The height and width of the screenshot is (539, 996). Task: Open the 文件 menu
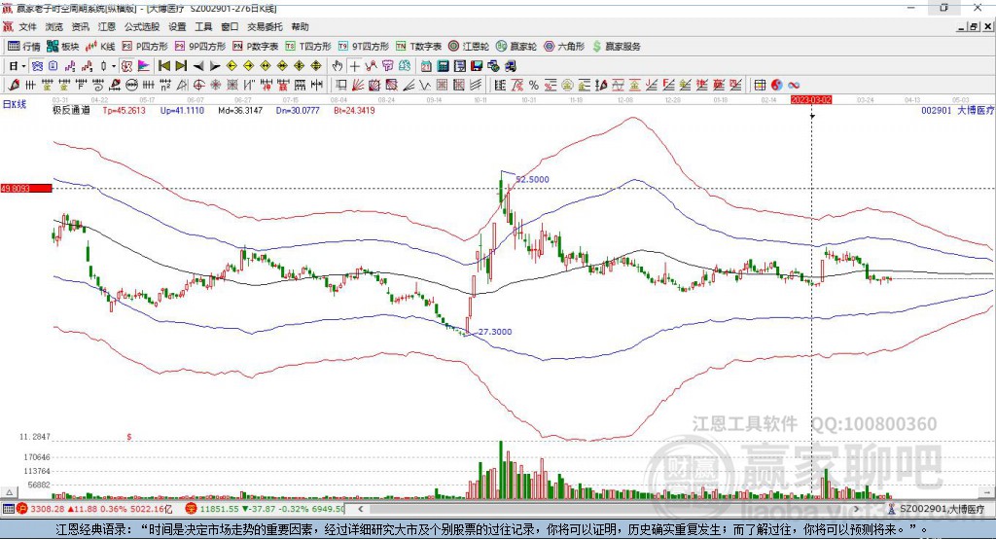[28, 26]
